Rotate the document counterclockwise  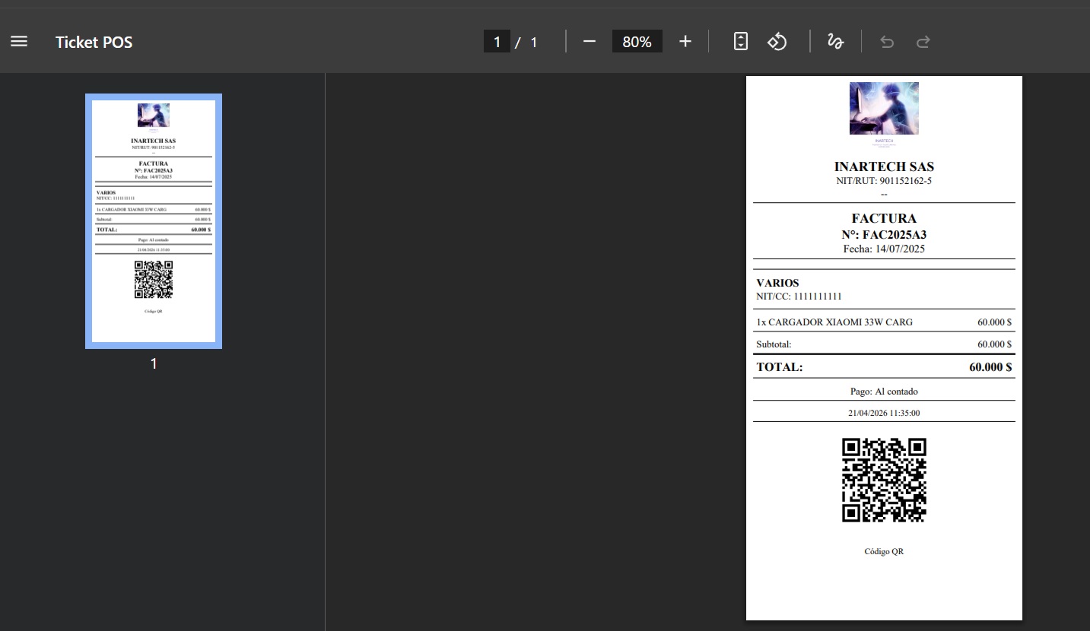777,42
